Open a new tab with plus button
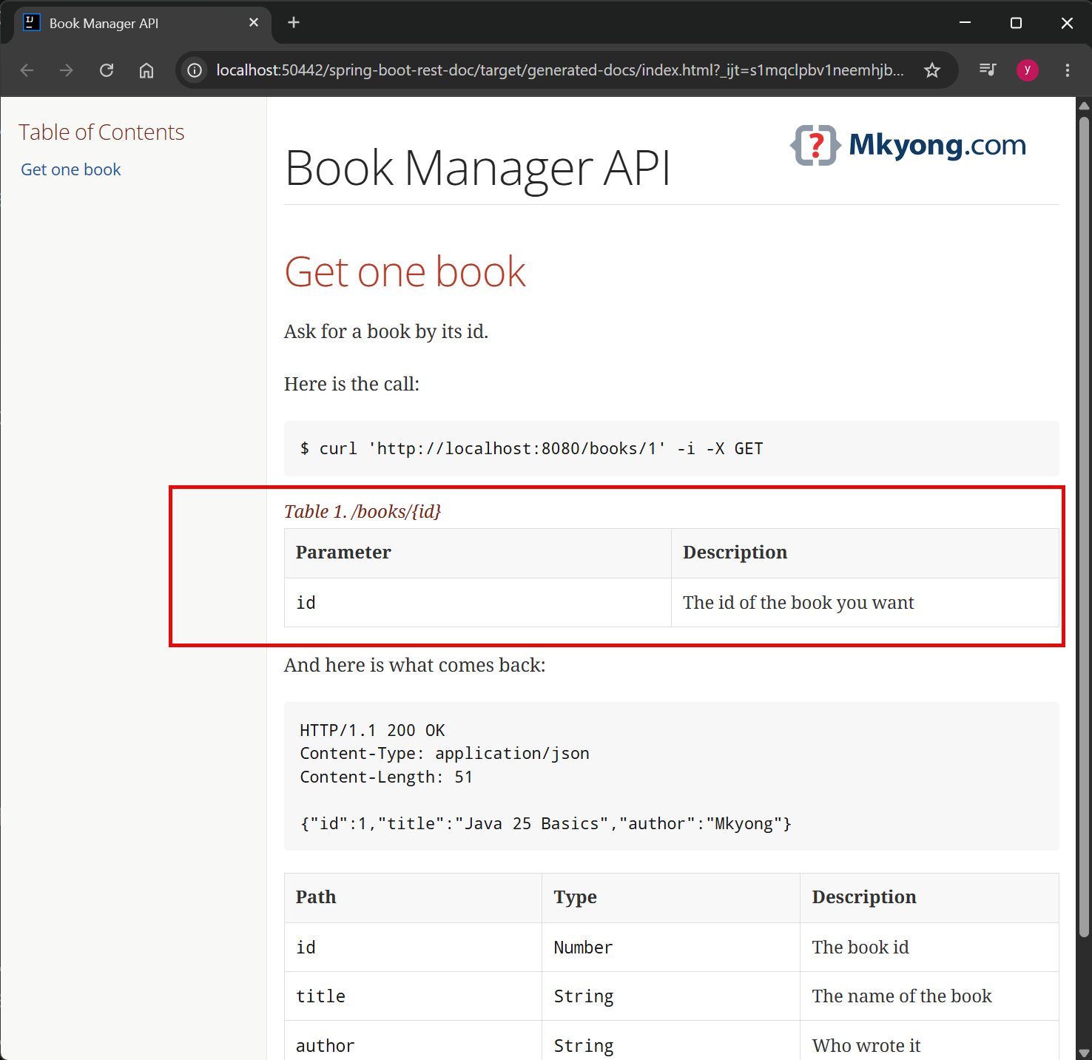Viewport: 1092px width, 1060px height. pos(294,22)
